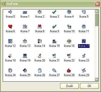Select the traffic light icon above Ikona 14
Image resolution: width=101 pixels, height=92 pixels.
click(x=40, y=41)
